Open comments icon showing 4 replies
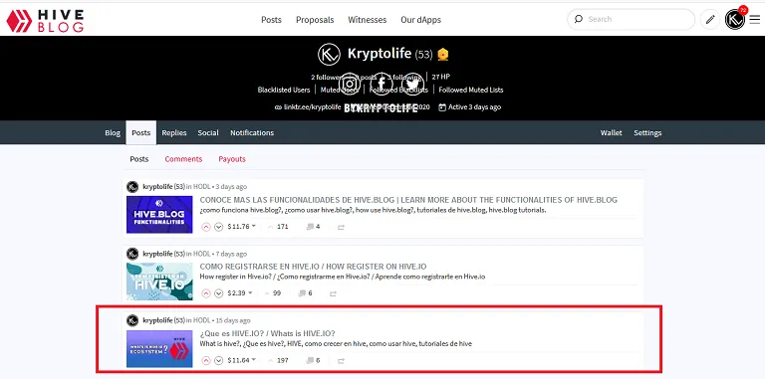 click(313, 227)
